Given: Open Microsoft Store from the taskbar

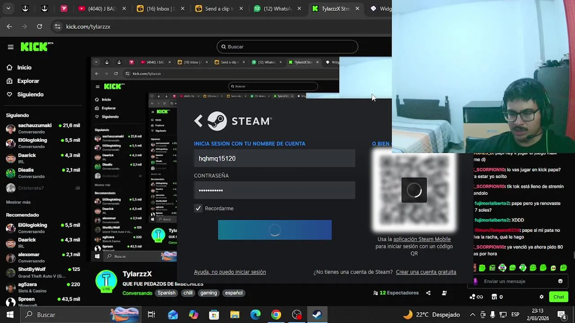Looking at the screenshot, I should coord(214,314).
